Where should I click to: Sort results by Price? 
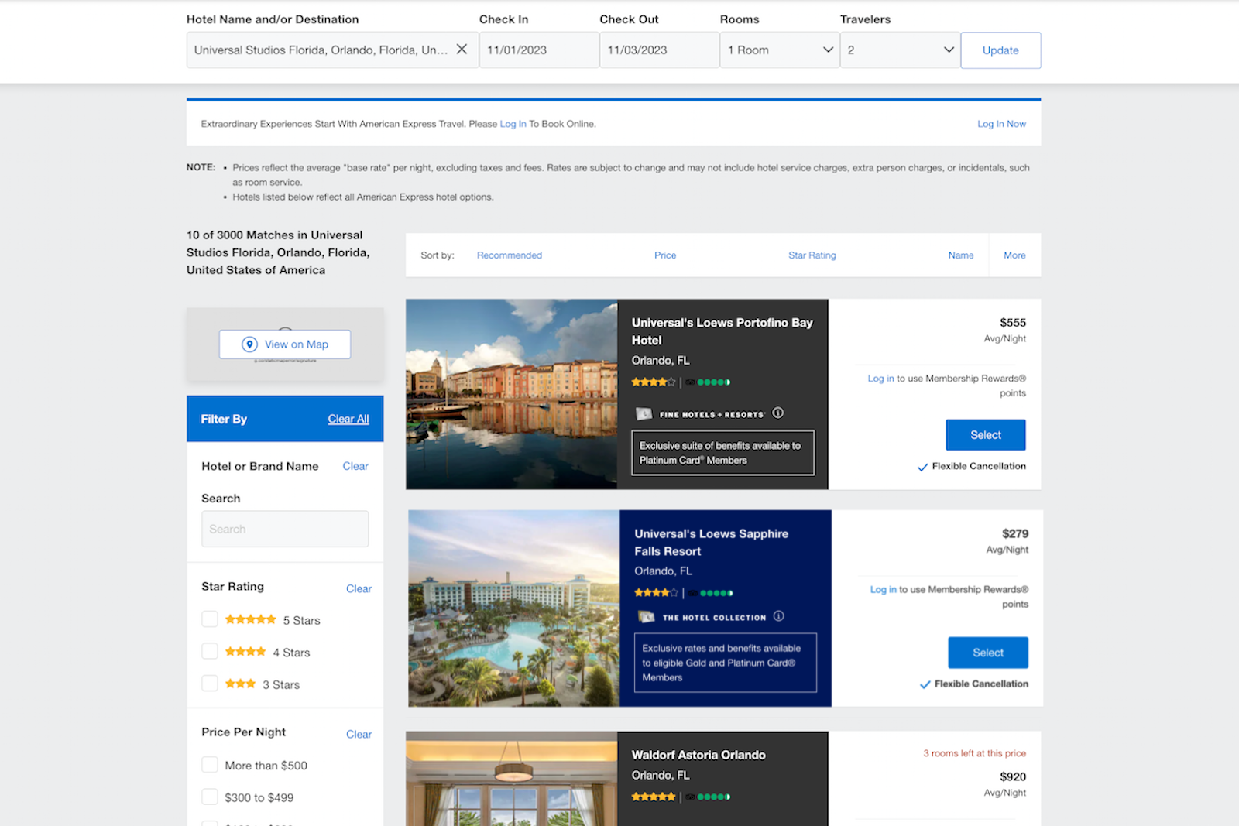[665, 255]
